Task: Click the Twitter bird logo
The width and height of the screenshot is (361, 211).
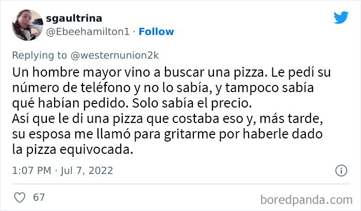Action: coord(341,17)
